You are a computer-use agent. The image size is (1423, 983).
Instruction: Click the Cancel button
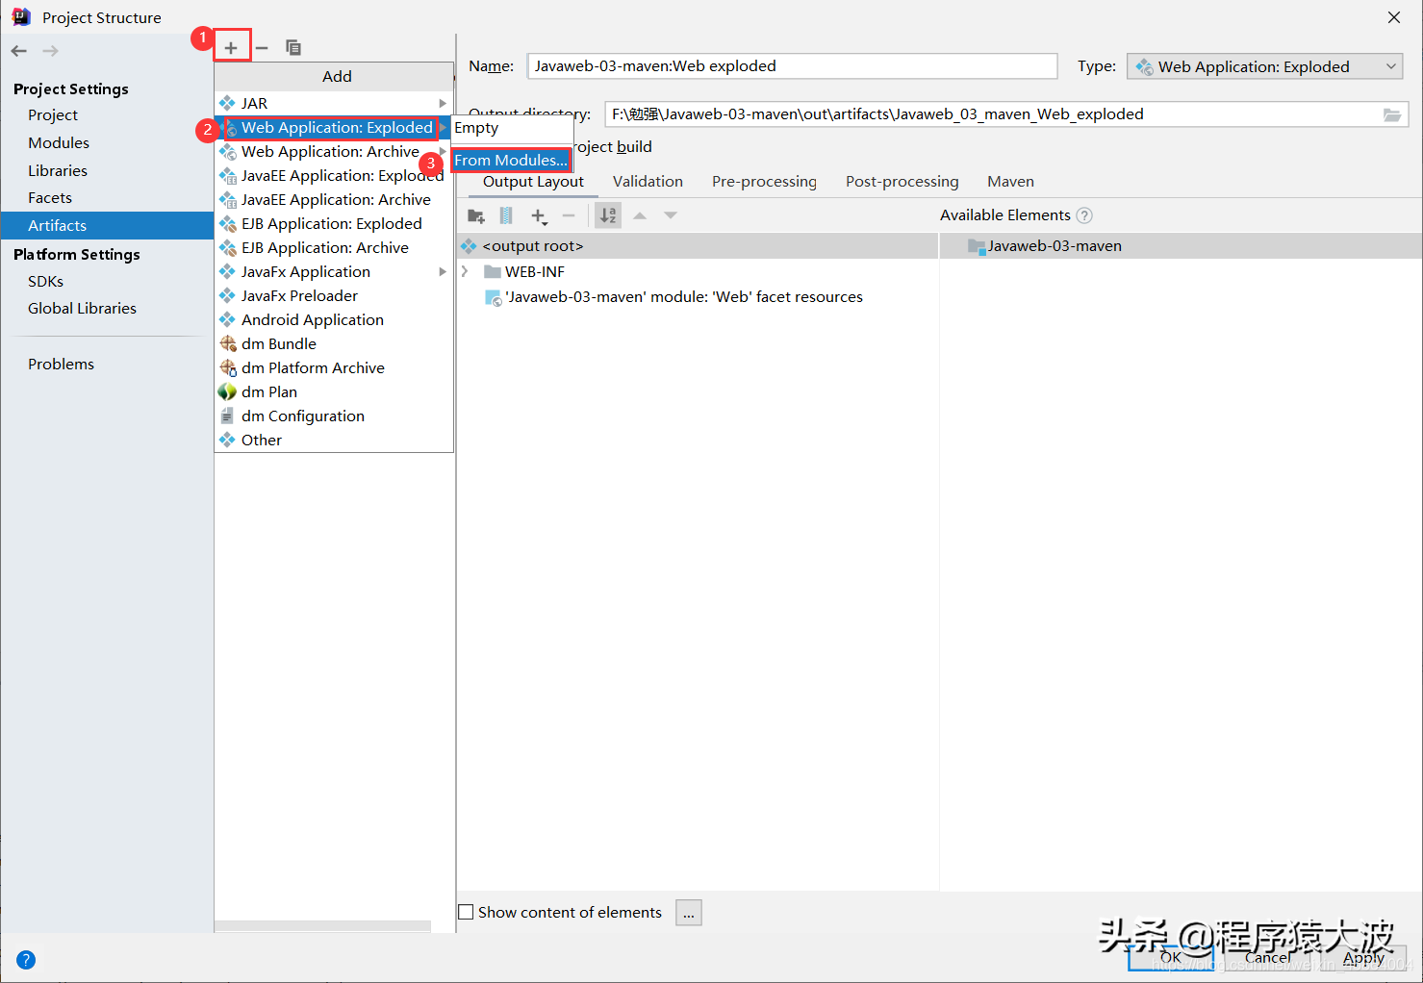1267,957
